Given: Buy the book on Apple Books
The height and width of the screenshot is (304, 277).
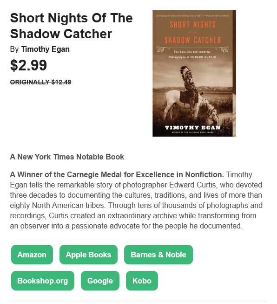Looking at the screenshot, I should 88,255.
